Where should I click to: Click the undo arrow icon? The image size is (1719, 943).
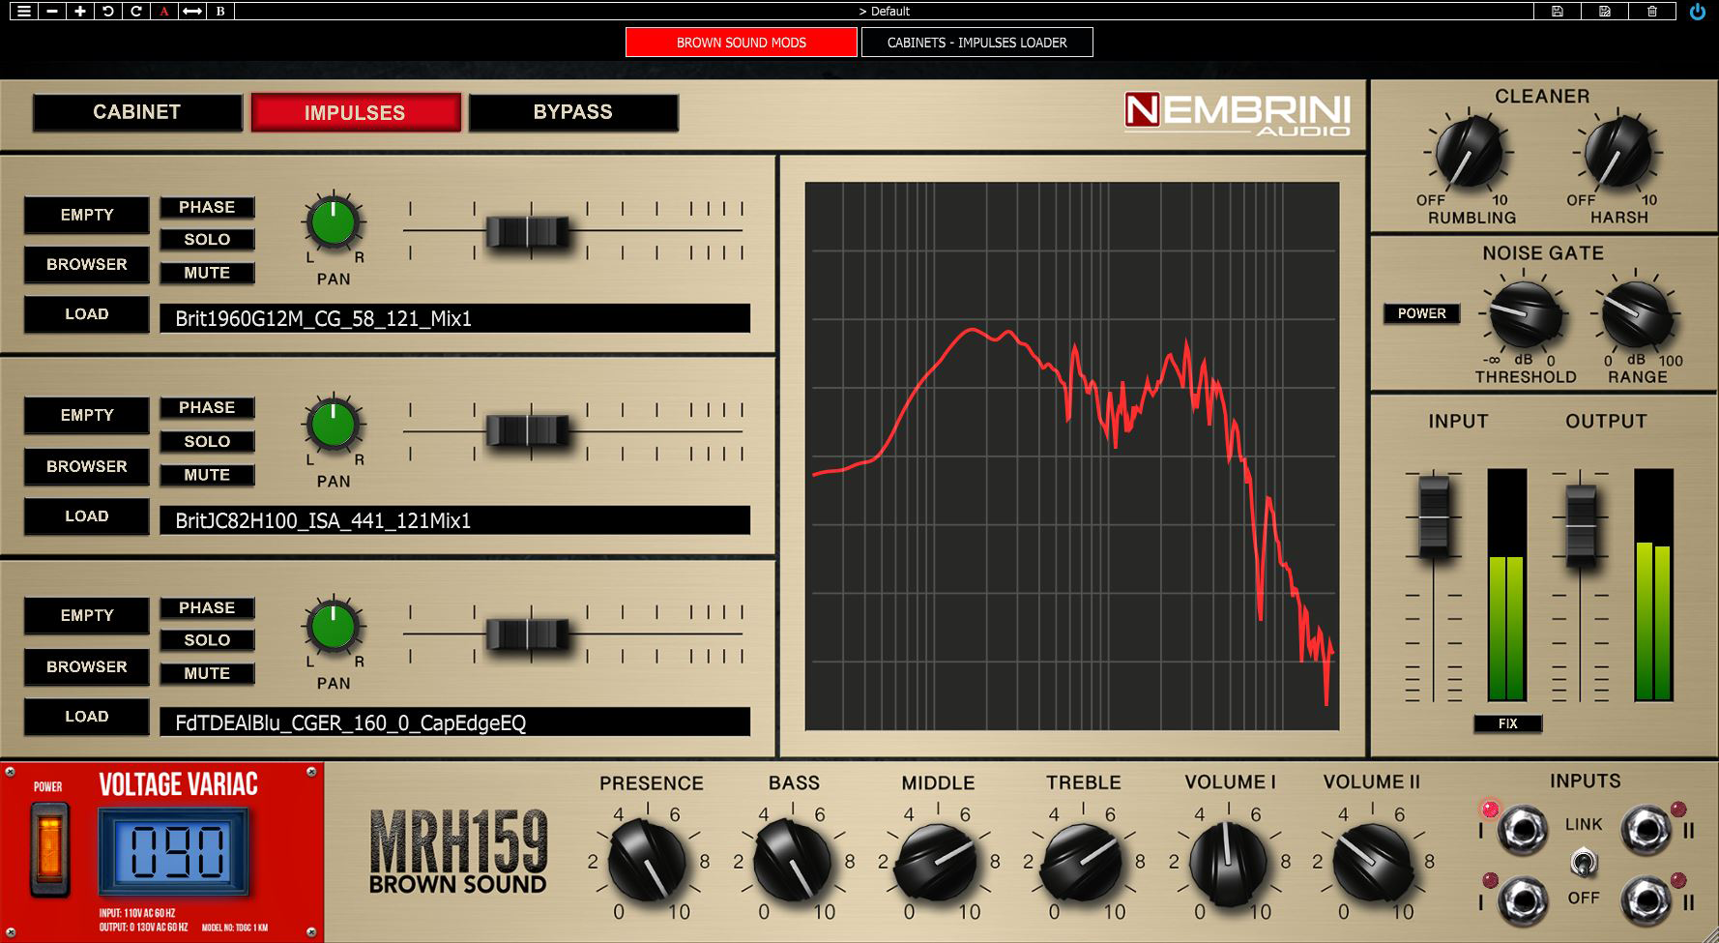[108, 11]
